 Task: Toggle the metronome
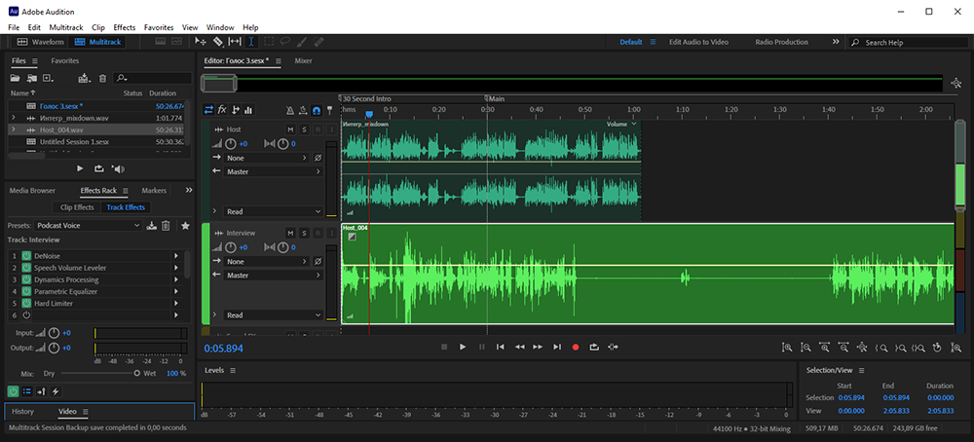click(289, 111)
